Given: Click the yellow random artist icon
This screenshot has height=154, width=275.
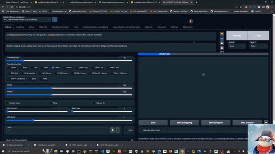Looking at the screenshot, I should pyautogui.click(x=222, y=34).
